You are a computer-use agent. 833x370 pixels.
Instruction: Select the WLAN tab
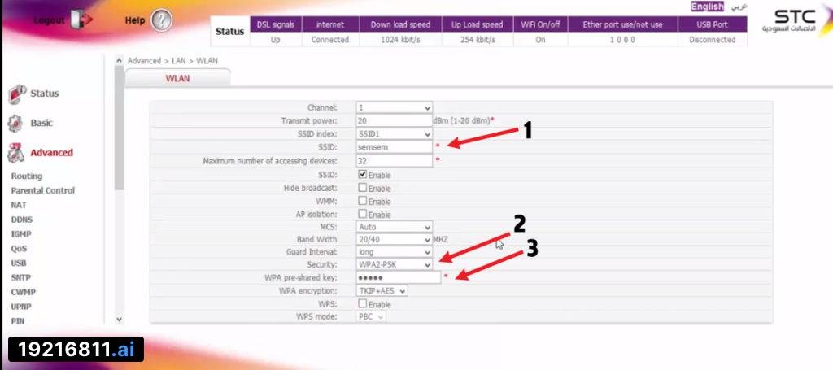click(x=177, y=77)
